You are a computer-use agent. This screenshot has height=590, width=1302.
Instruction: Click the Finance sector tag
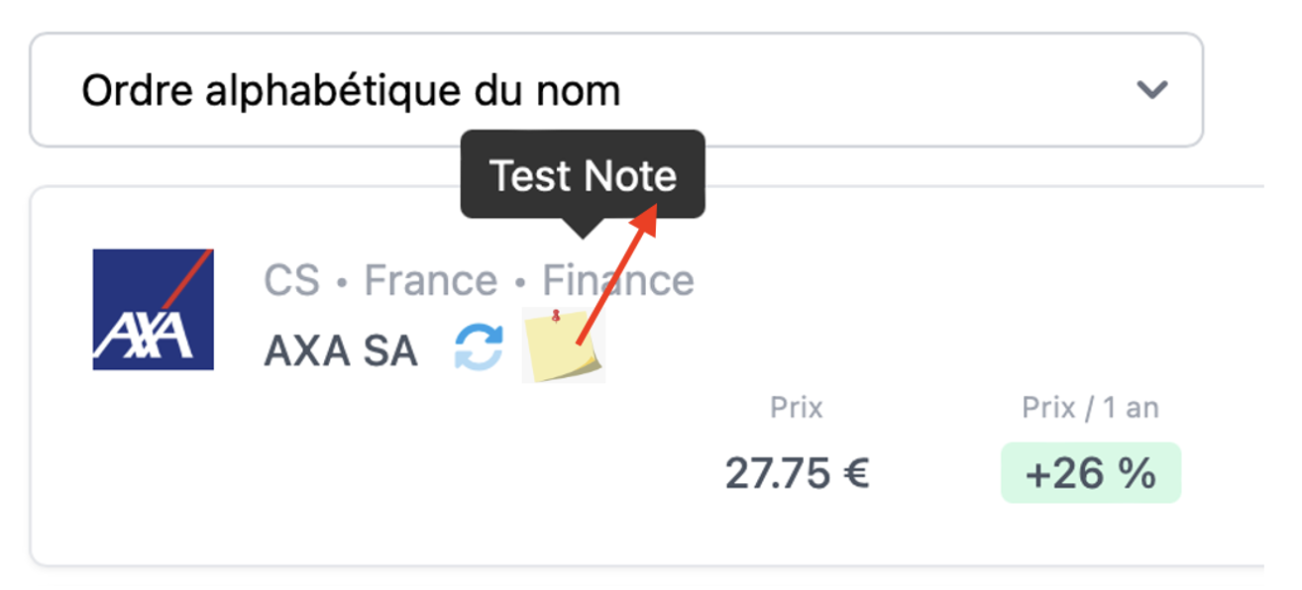(617, 280)
